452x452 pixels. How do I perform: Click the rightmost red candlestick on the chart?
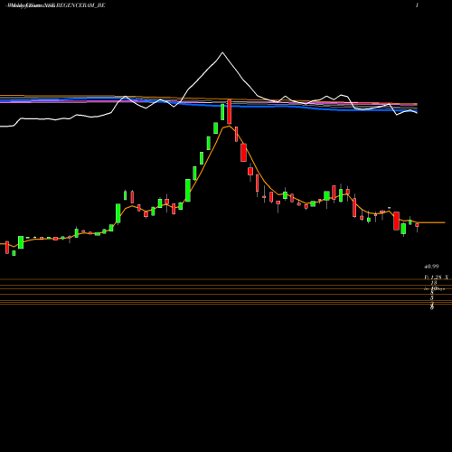[417, 225]
